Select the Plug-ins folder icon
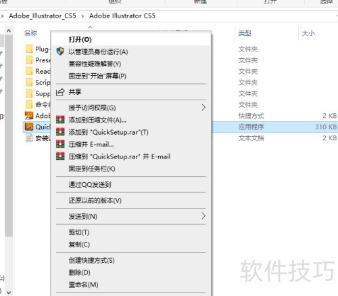This screenshot has width=338, height=296. click(x=29, y=49)
